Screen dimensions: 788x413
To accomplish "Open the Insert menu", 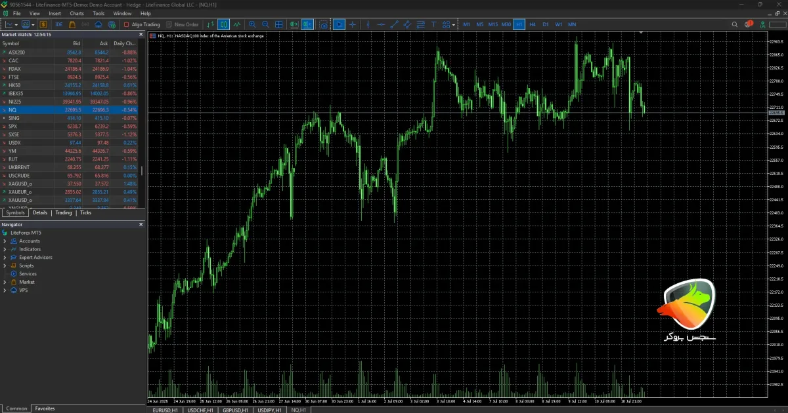I will click(55, 13).
